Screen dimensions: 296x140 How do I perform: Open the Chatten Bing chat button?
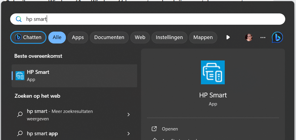[x=28, y=37]
